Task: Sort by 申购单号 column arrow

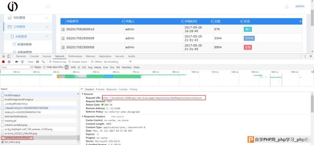Action: (x=123, y=22)
